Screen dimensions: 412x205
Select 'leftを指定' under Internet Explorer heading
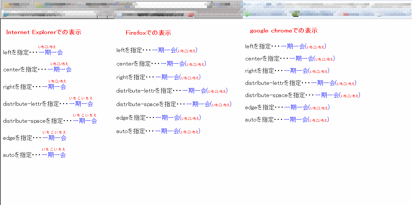tap(16, 52)
